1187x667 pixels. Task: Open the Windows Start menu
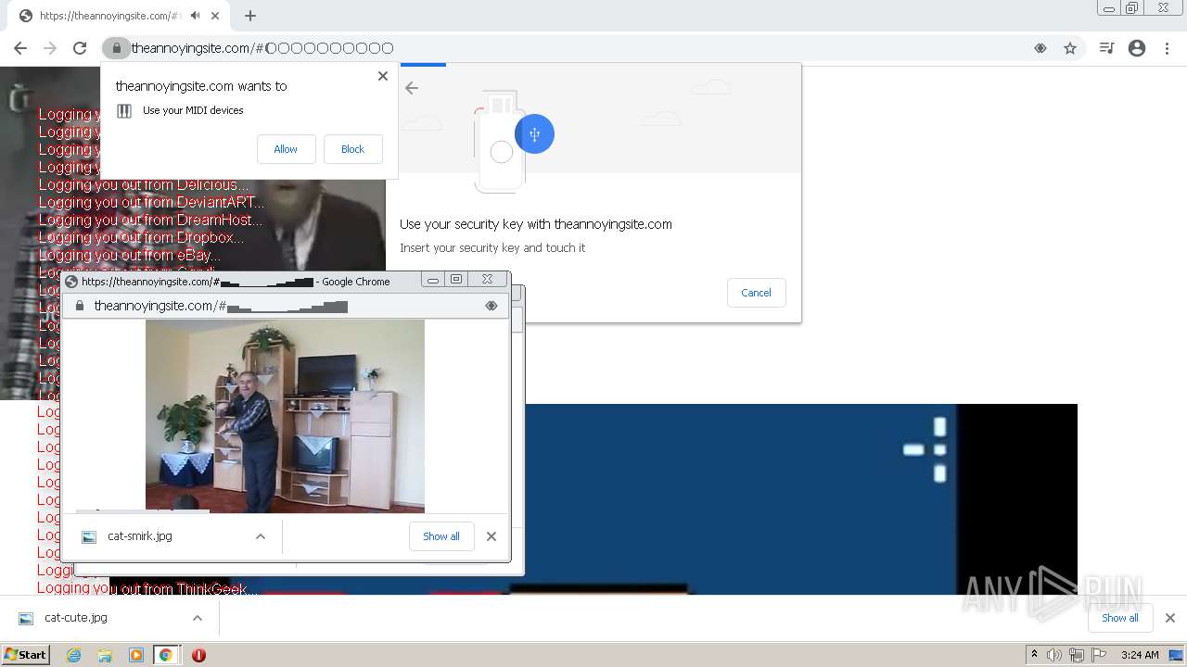pos(25,654)
